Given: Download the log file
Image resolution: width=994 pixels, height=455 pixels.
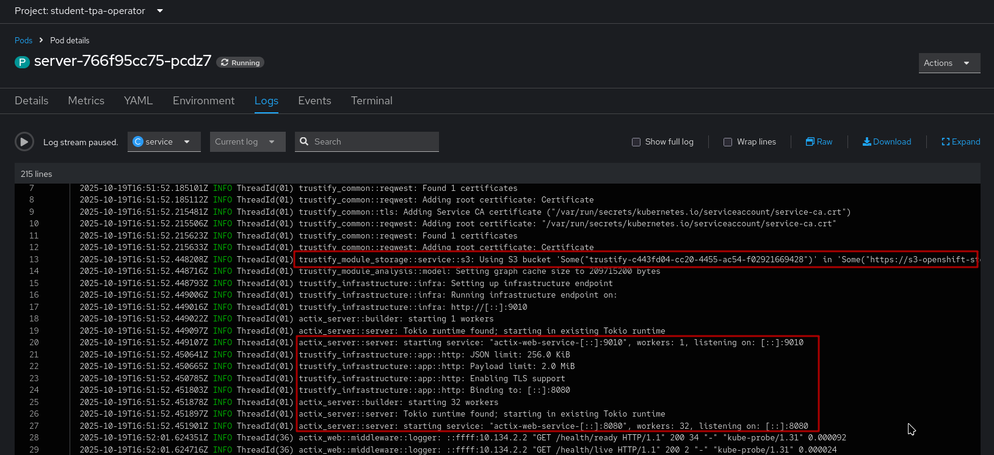Looking at the screenshot, I should pos(887,142).
